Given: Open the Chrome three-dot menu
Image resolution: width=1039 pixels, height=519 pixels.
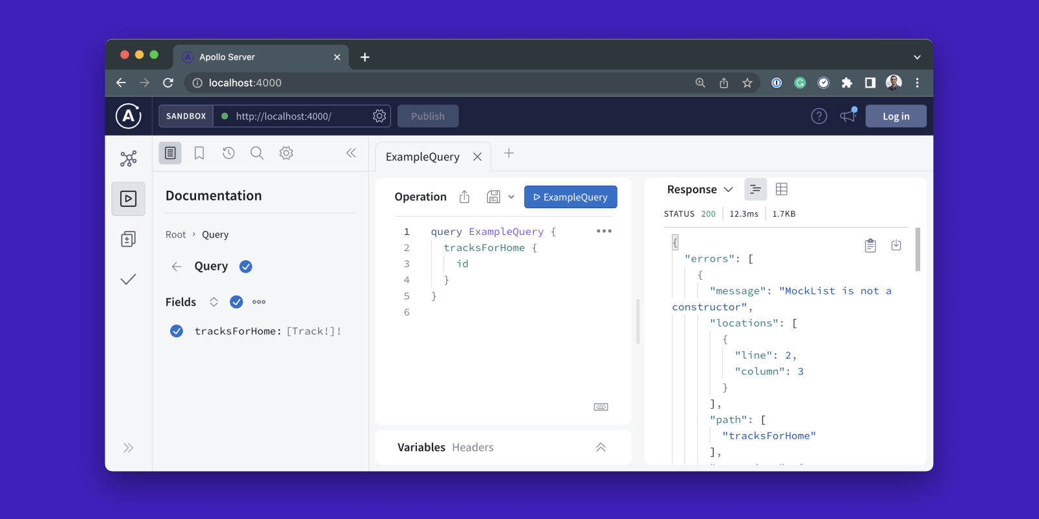Looking at the screenshot, I should (917, 82).
